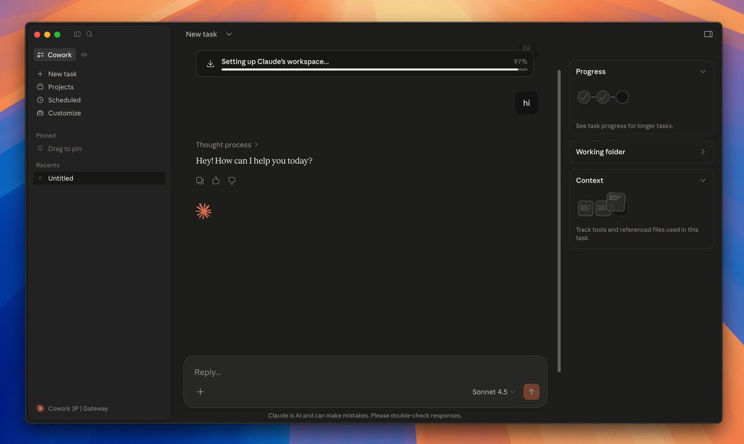Focus the Reply input field
Image resolution: width=744 pixels, height=444 pixels.
[x=365, y=372]
